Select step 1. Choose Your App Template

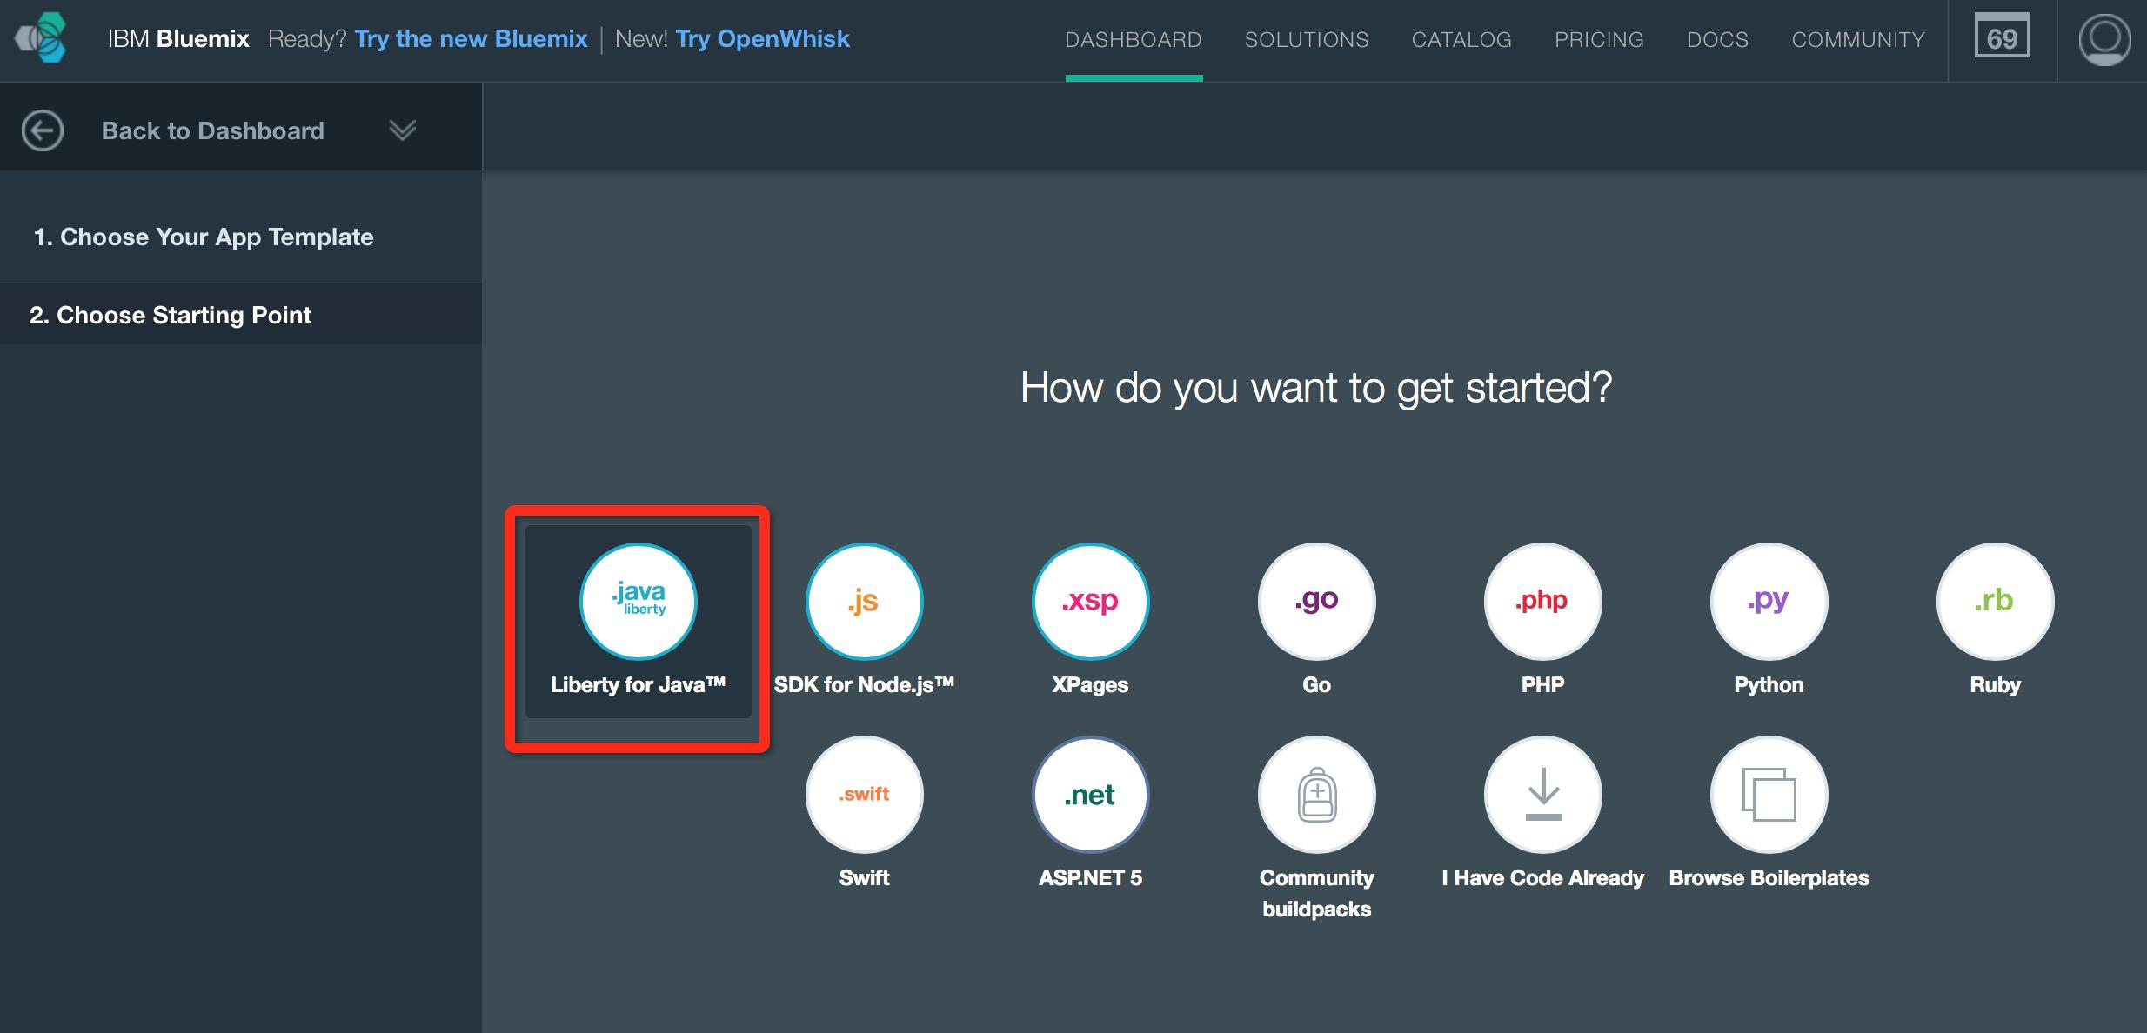tap(241, 237)
